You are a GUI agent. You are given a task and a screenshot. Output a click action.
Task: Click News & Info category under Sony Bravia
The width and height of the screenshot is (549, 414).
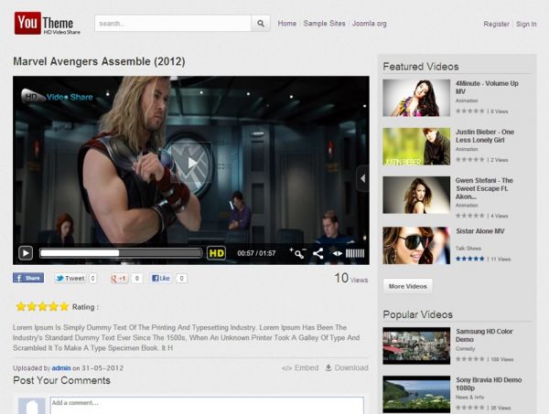pyautogui.click(x=470, y=398)
